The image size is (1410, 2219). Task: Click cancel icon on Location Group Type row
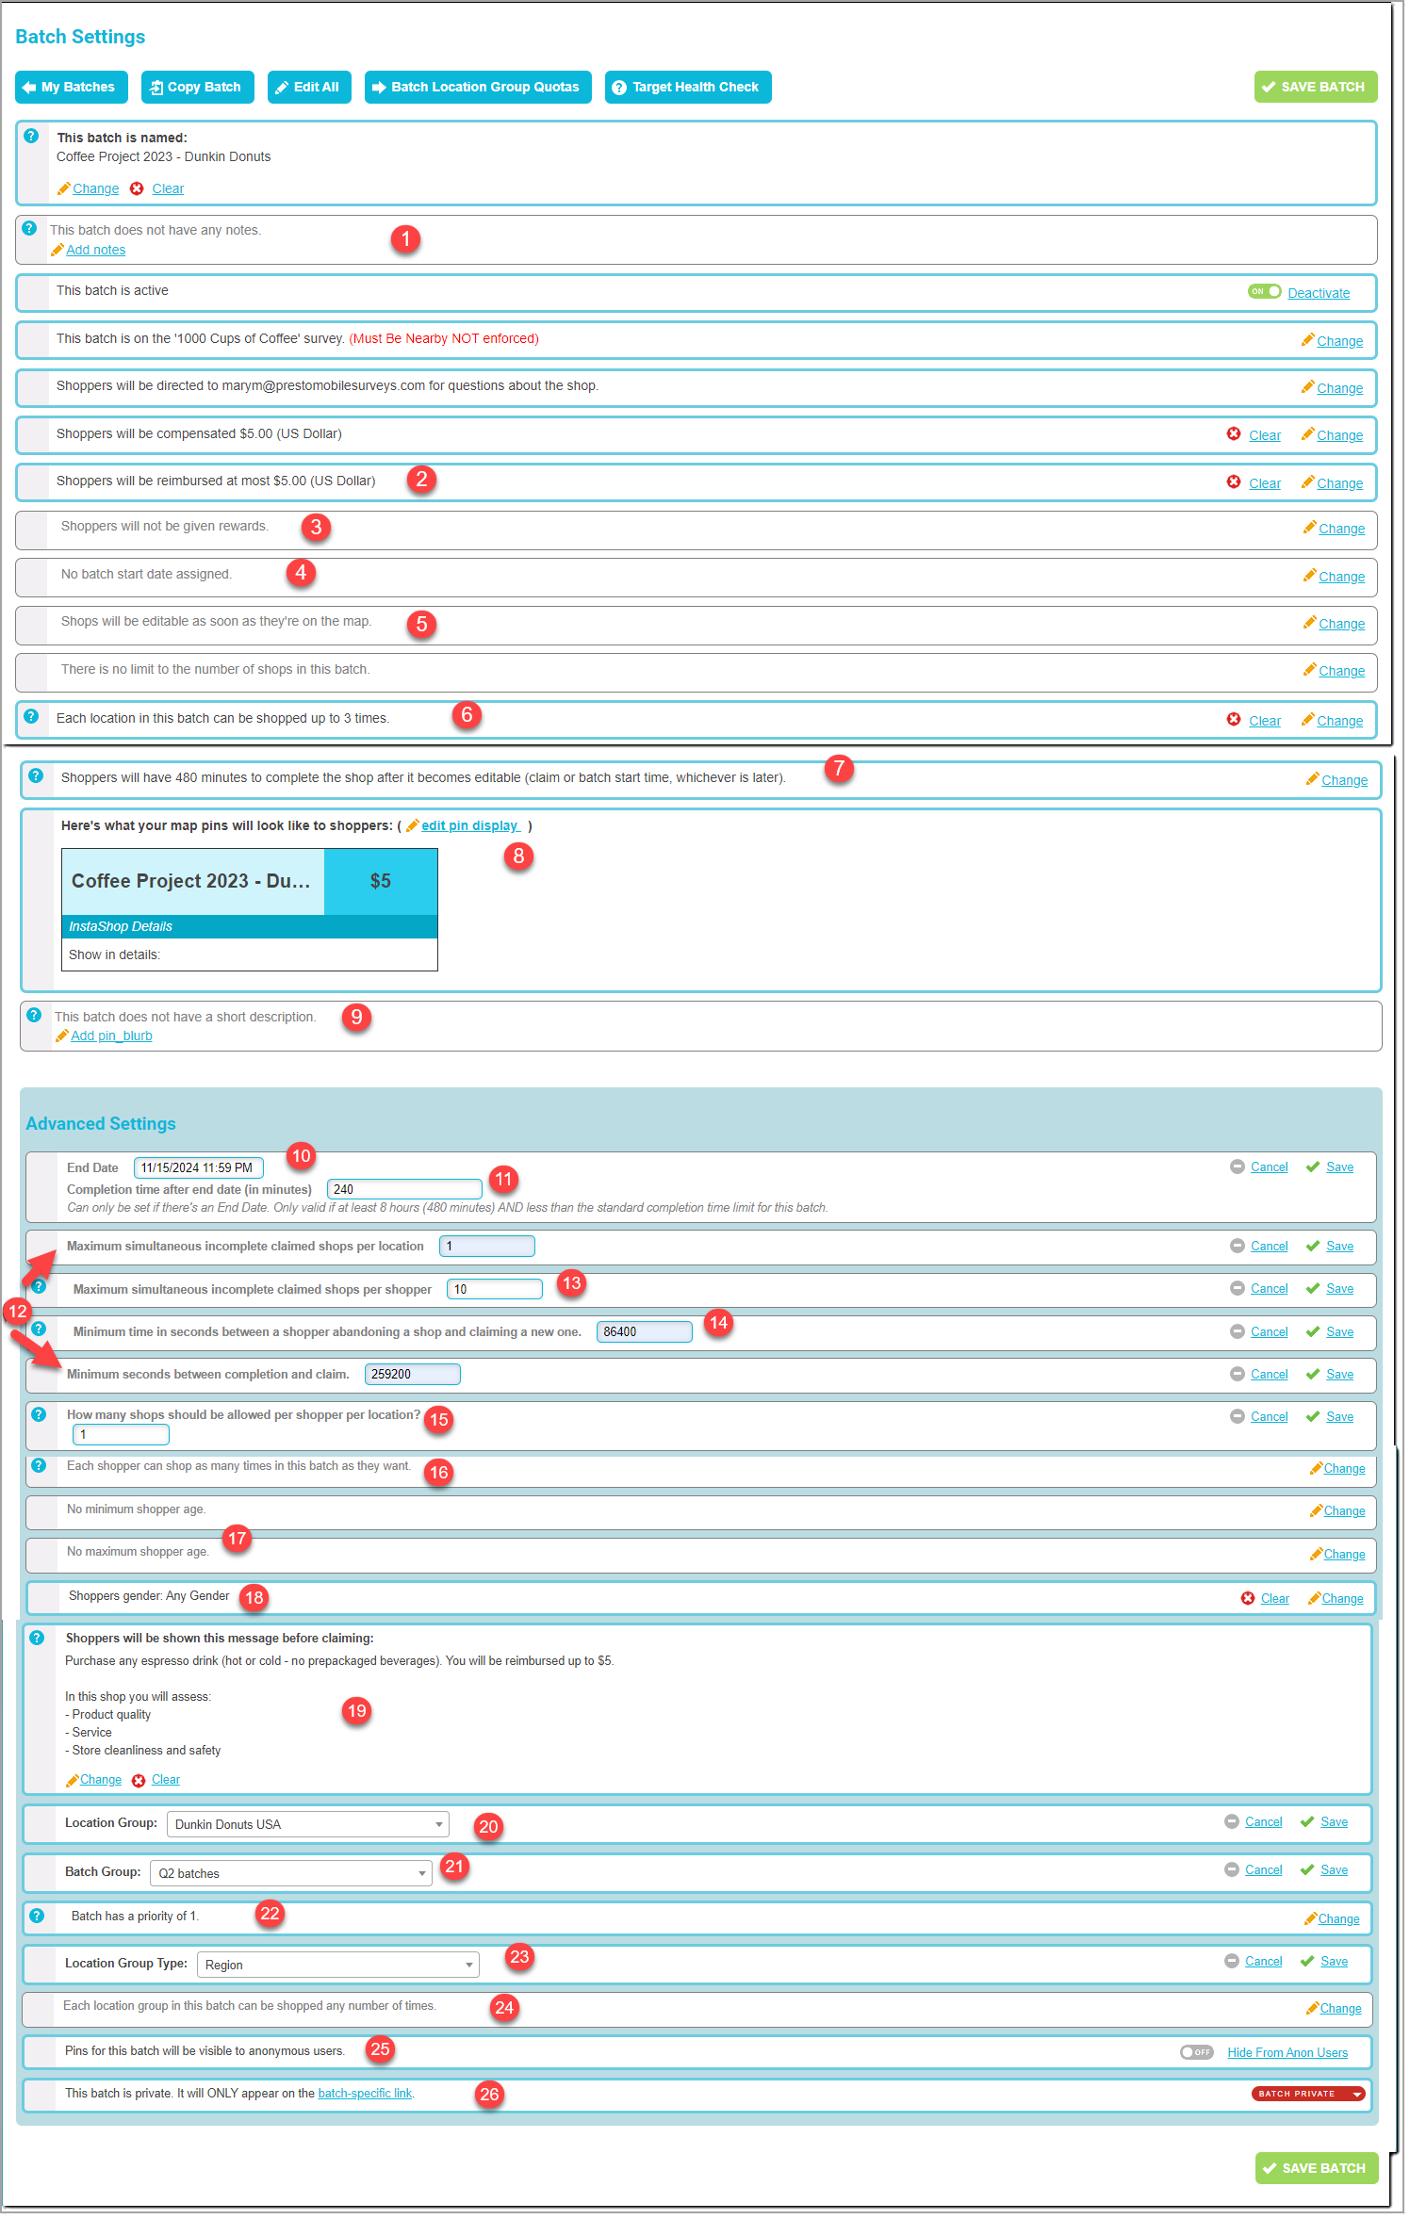(1232, 1961)
